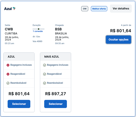Click the MAIS AZUL fare card header

55,57
